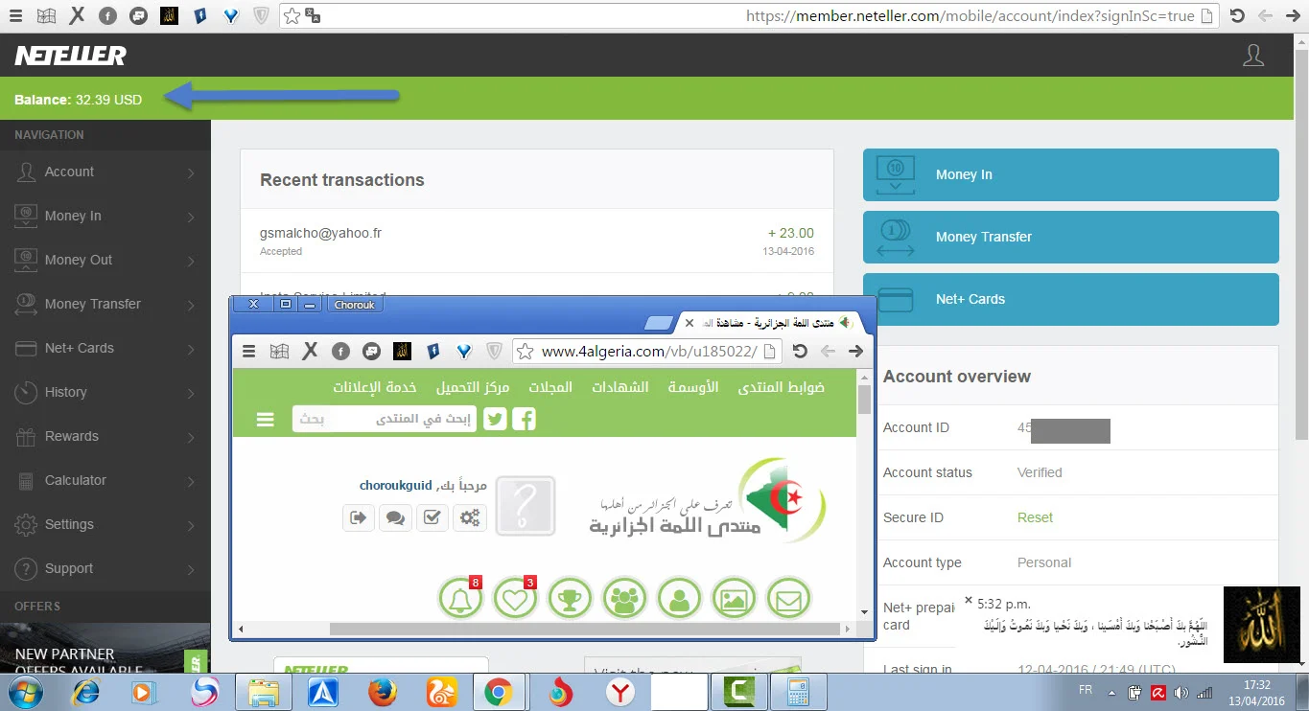Open the trophy awards icon in the forum
Viewport: 1309px width, 711px height.
click(x=570, y=600)
